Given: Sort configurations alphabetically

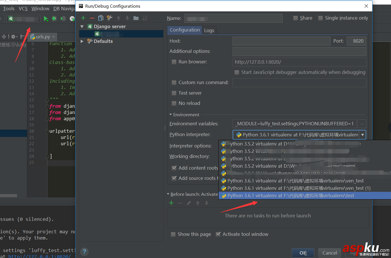Looking at the screenshot, I should click(145, 18).
